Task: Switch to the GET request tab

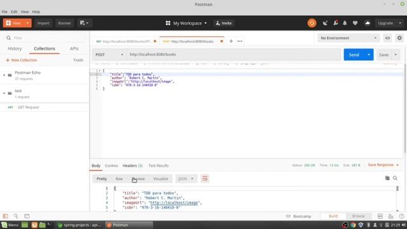Action: [x=125, y=41]
